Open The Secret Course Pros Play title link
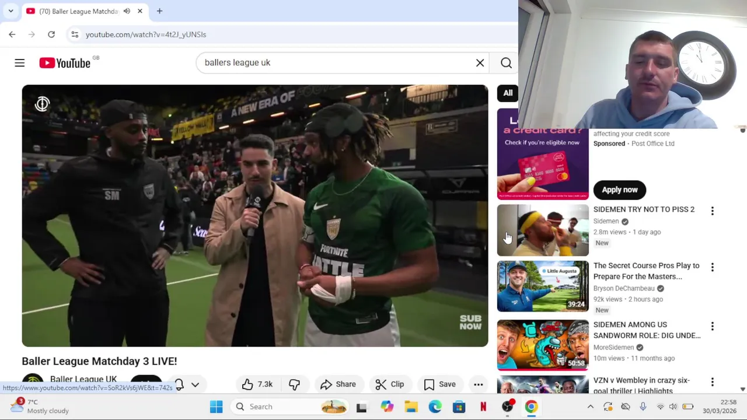This screenshot has height=420, width=747. coord(646,271)
